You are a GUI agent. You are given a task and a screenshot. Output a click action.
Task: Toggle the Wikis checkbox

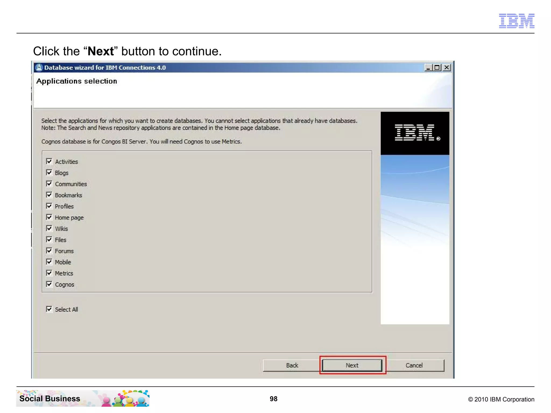point(49,228)
